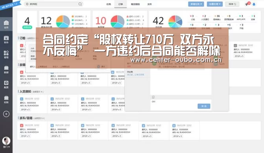The height and width of the screenshot is (153, 264).
Task: Switch to the 文件 tab
Action: tap(150, 4)
